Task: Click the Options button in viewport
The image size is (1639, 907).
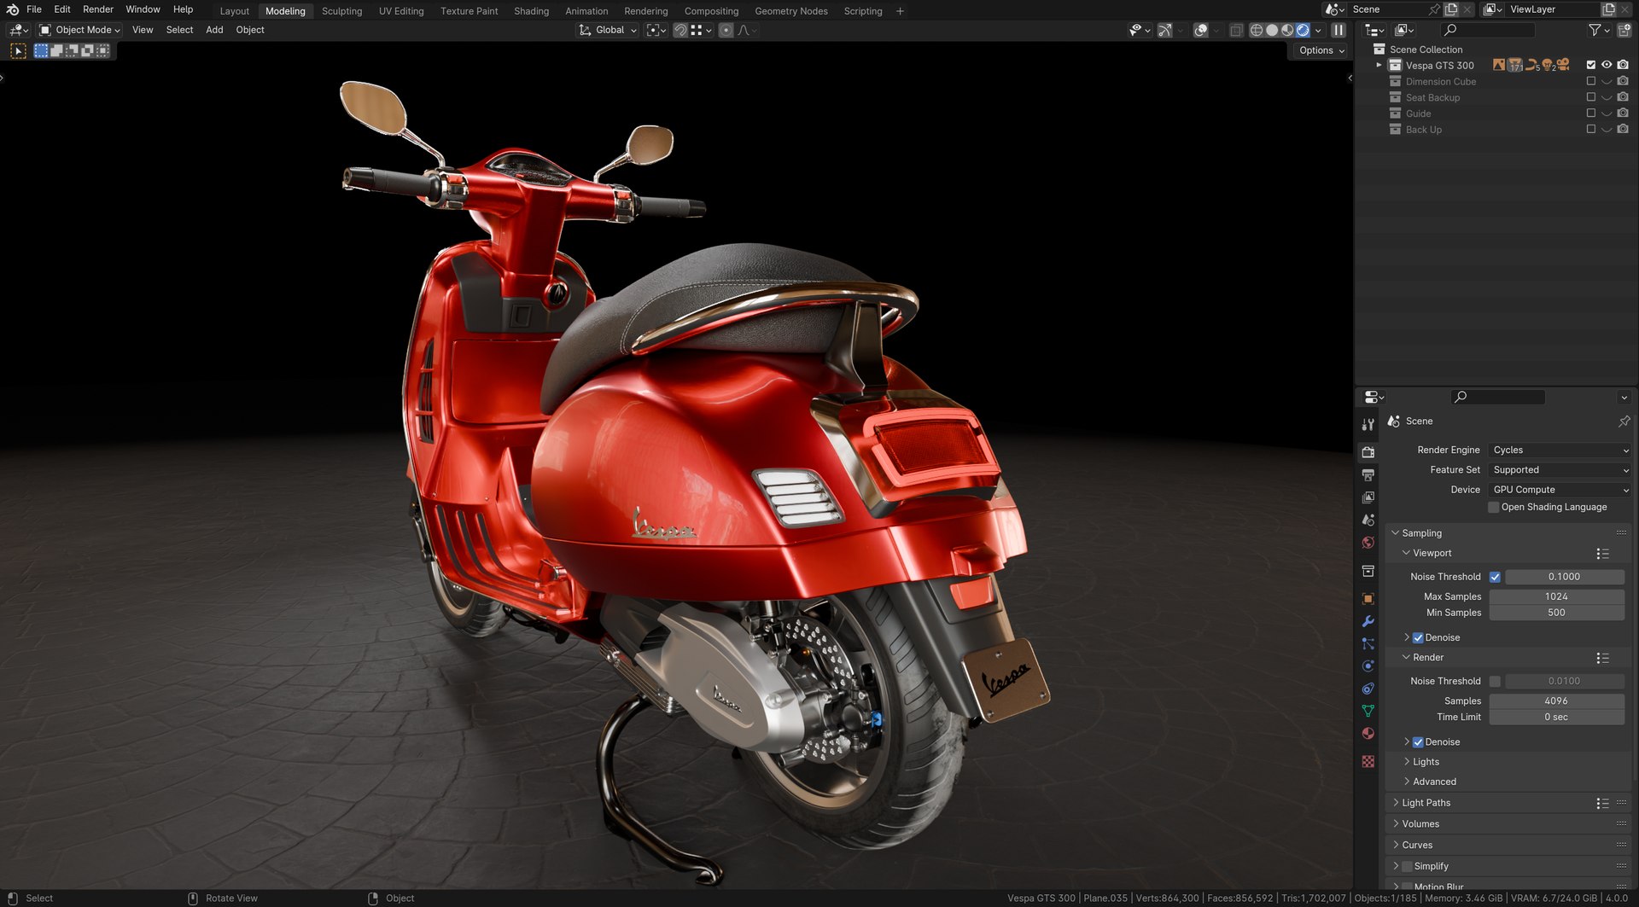Action: click(x=1321, y=50)
